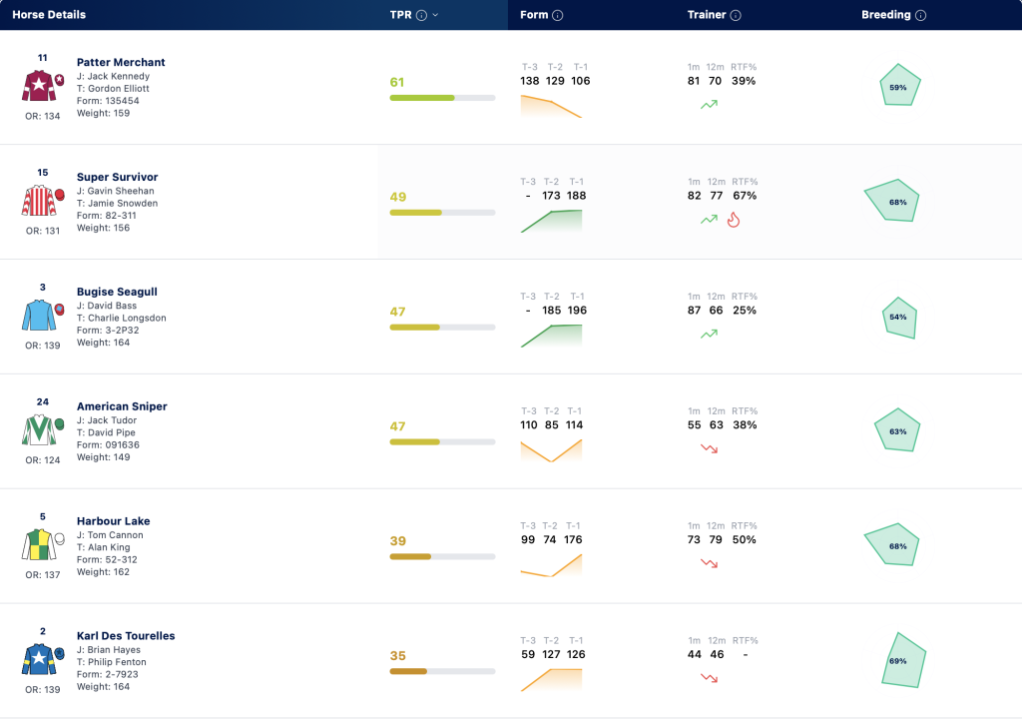
Task: Open the TPR sort dropdown chevron
Action: [435, 15]
